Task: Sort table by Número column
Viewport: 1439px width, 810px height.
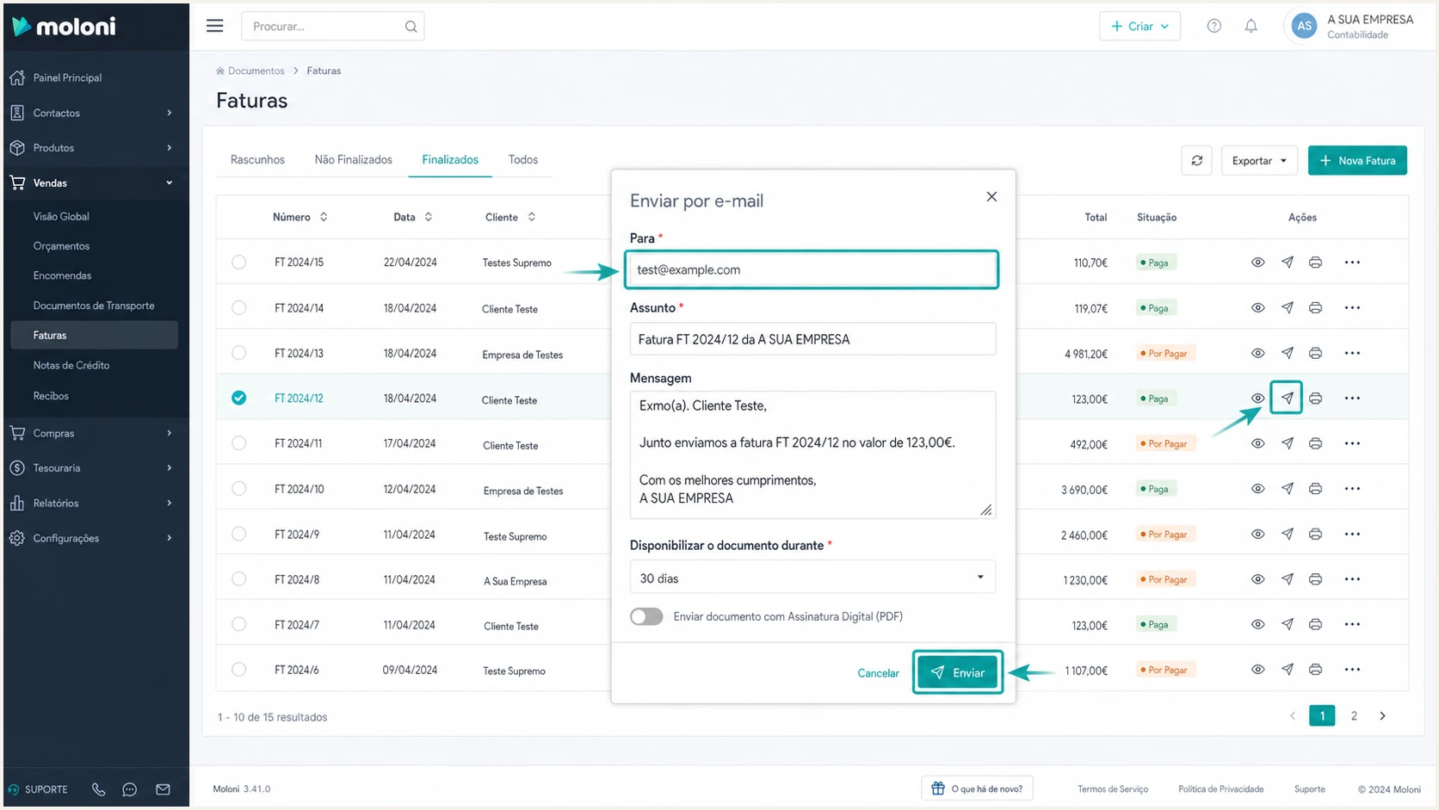Action: 300,217
